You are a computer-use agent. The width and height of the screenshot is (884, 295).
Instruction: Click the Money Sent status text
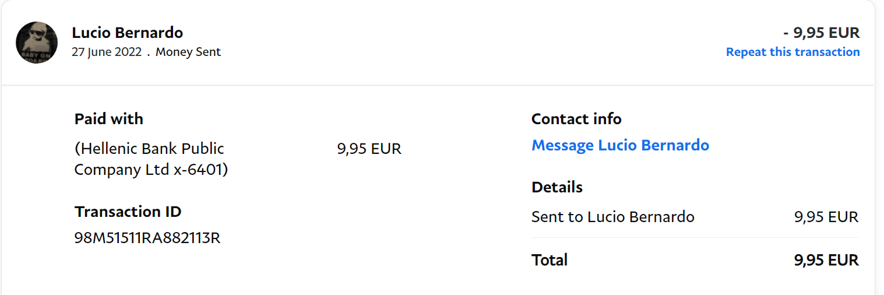coord(188,52)
